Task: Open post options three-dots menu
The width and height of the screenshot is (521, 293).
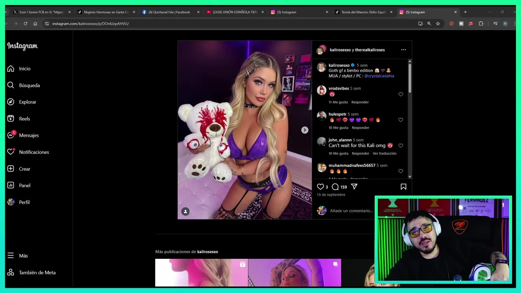Action: tap(403, 50)
